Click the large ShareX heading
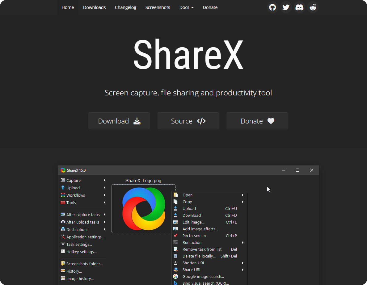Viewport: 367px width, 285px height. pyautogui.click(x=188, y=54)
